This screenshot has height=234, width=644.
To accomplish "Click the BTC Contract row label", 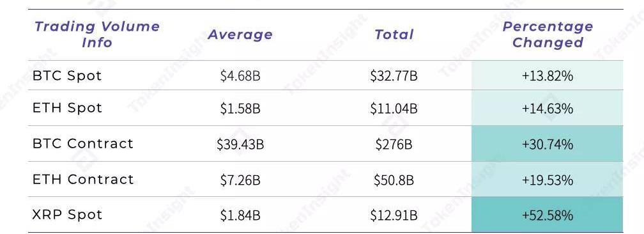I will point(83,143).
